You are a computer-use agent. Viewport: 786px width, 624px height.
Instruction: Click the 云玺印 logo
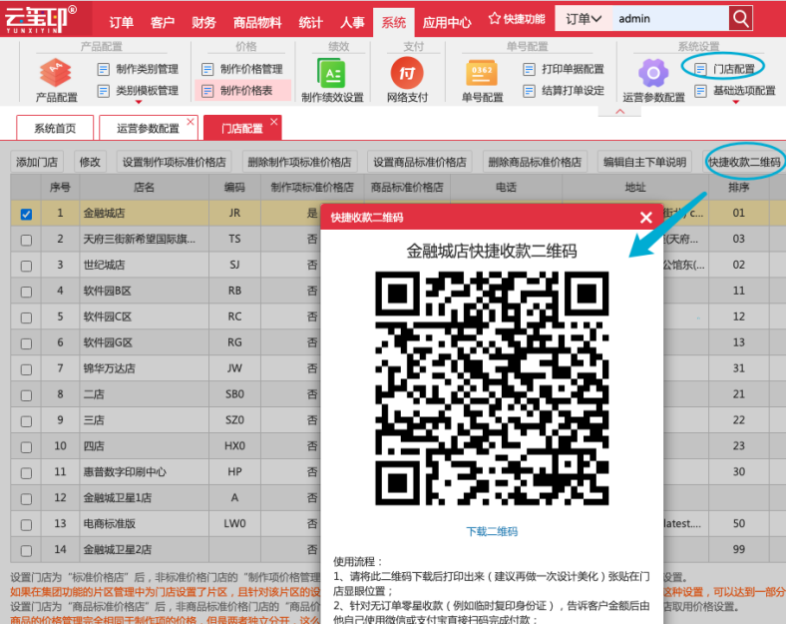click(41, 19)
